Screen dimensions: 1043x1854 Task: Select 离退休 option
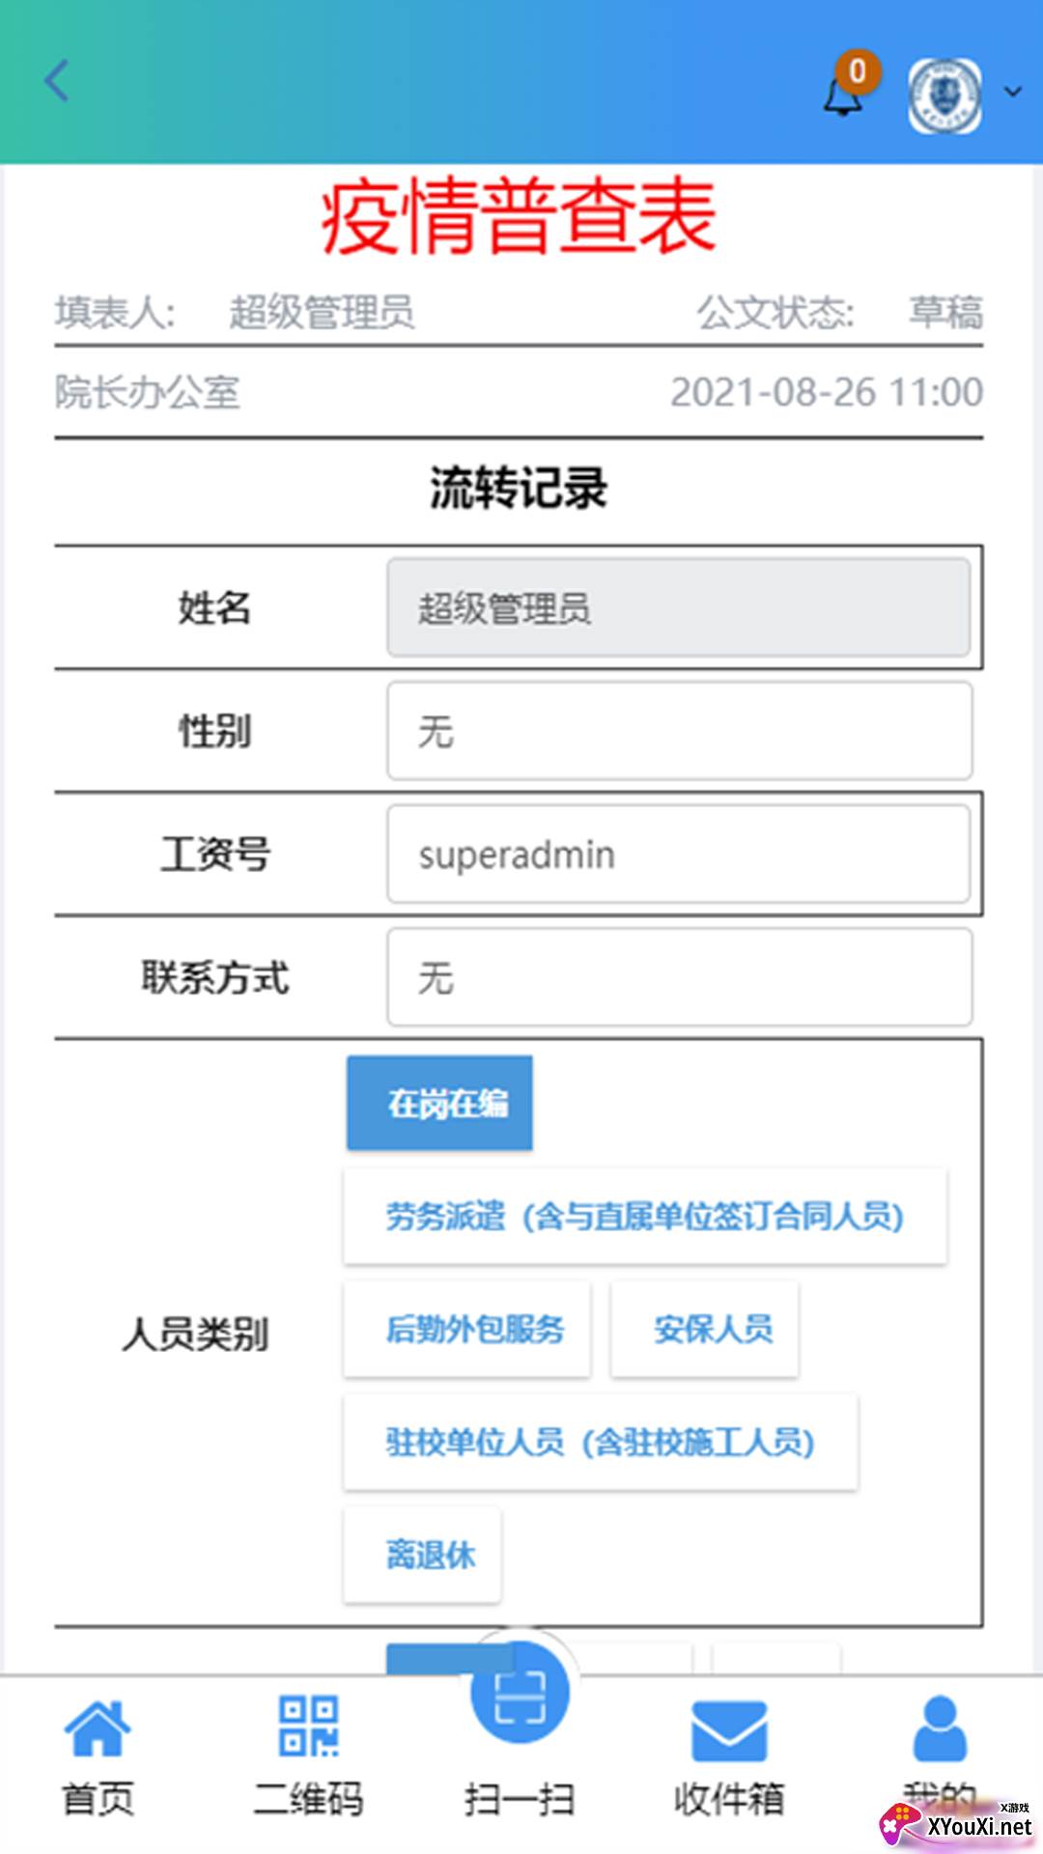422,1555
